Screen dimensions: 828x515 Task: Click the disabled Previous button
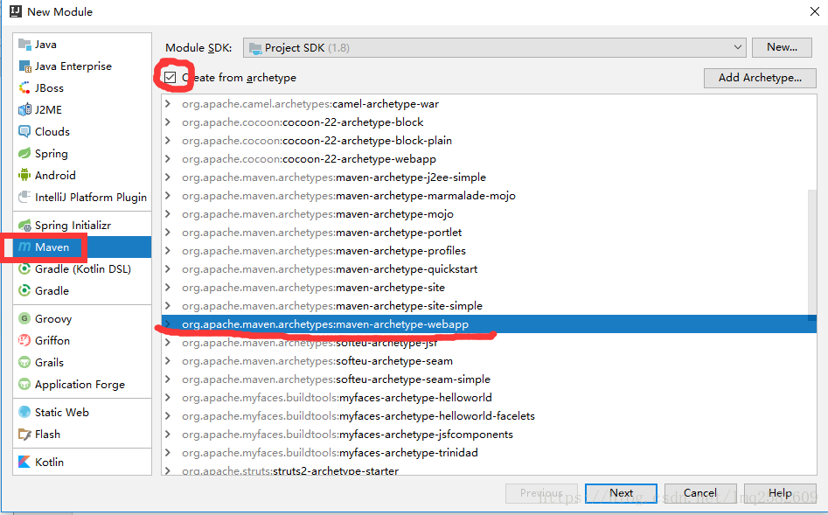[541, 493]
